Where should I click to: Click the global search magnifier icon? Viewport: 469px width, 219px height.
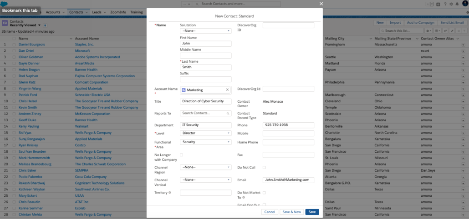198,4
